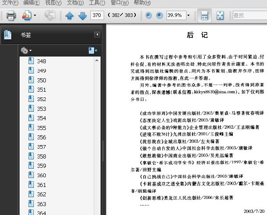
Task: Click the expand current bookmark icon
Action: click(x=93, y=50)
